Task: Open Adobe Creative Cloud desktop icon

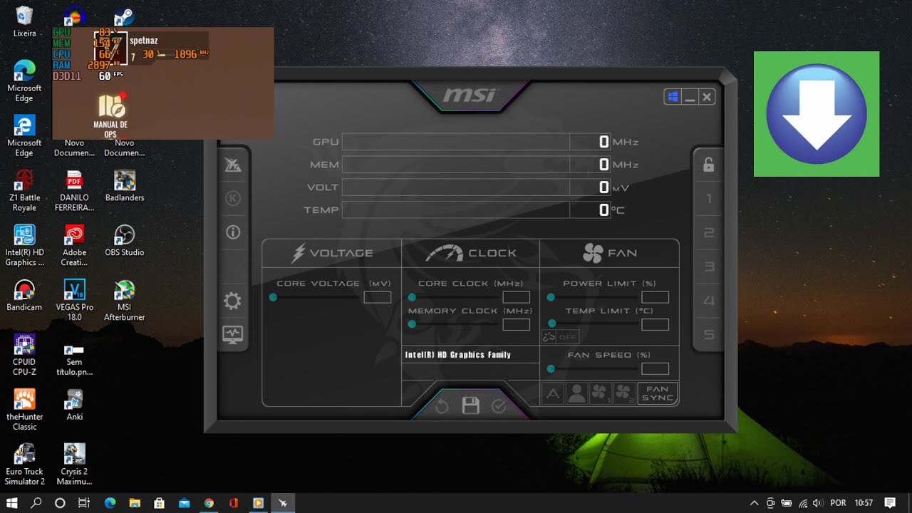Action: click(74, 246)
